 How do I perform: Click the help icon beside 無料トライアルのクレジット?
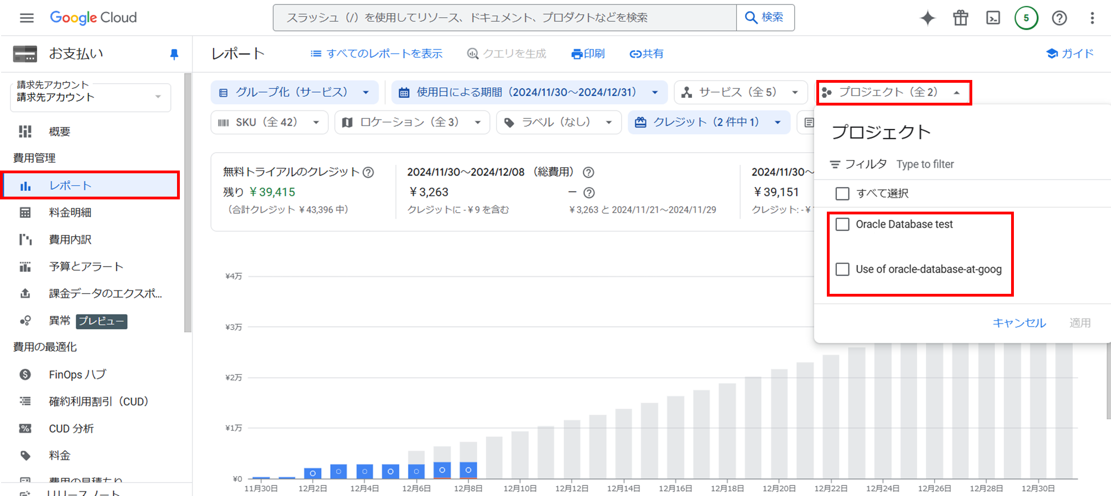click(368, 172)
